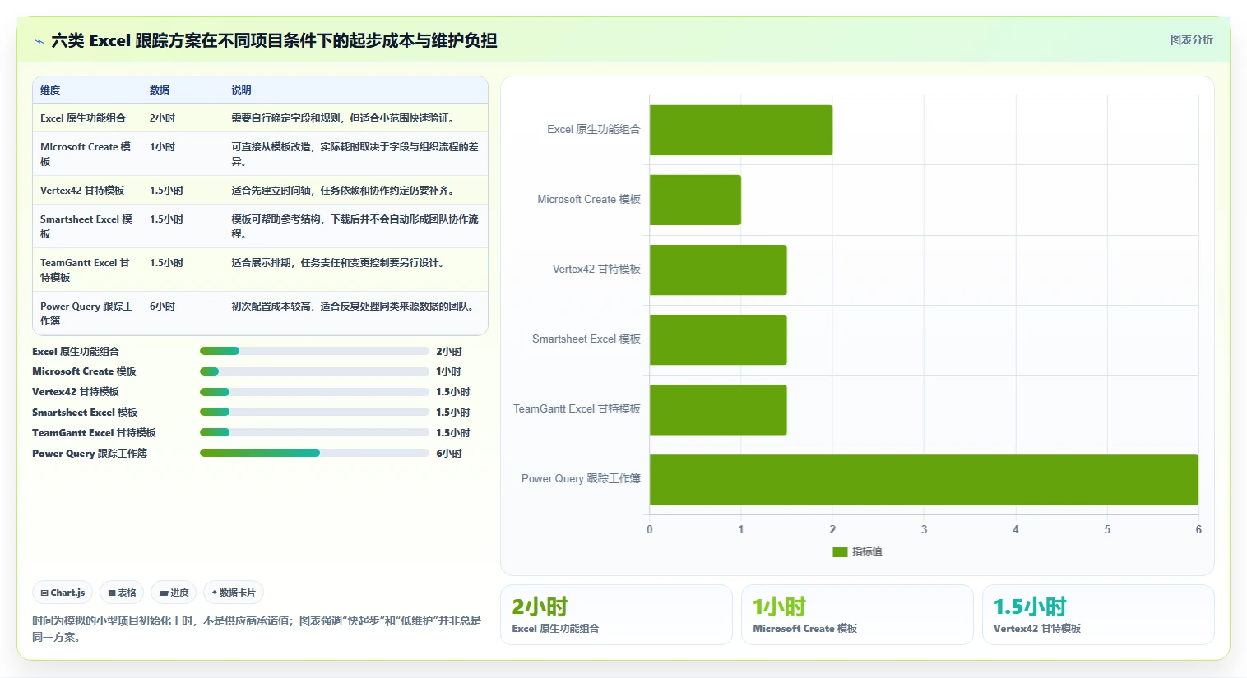Click the small icon left of the page title
This screenshot has height=678, width=1247.
[39, 41]
